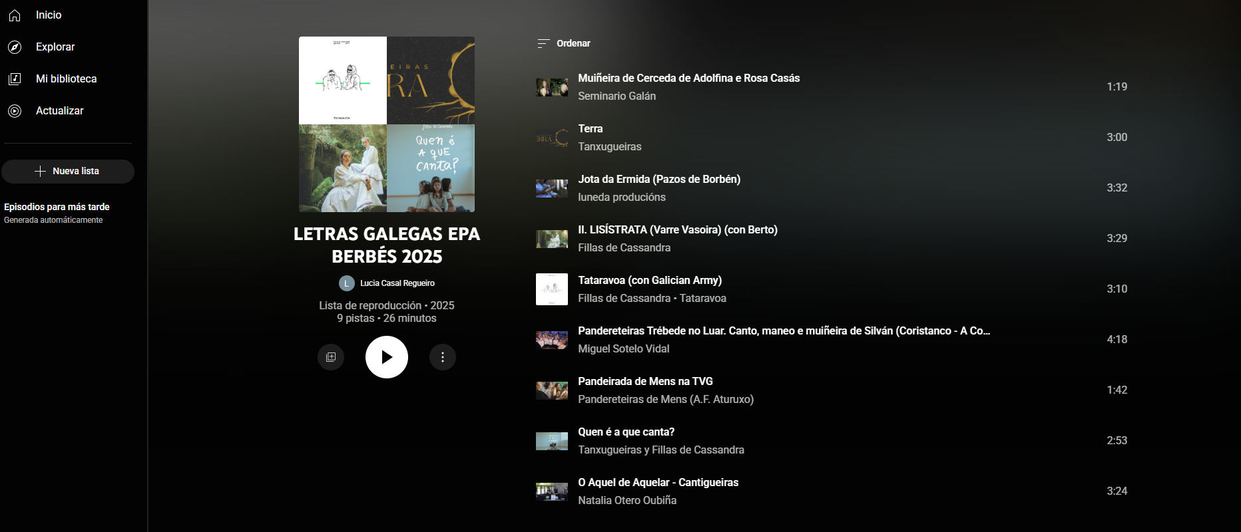The height and width of the screenshot is (532, 1241).
Task: Click duration 3:24 of O Aquel de Aquelar
Action: [x=1117, y=491]
